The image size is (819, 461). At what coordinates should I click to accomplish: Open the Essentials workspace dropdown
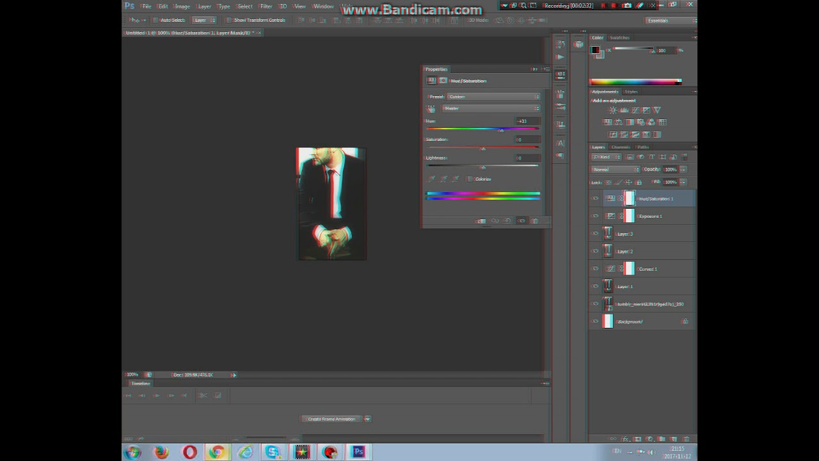coord(671,20)
